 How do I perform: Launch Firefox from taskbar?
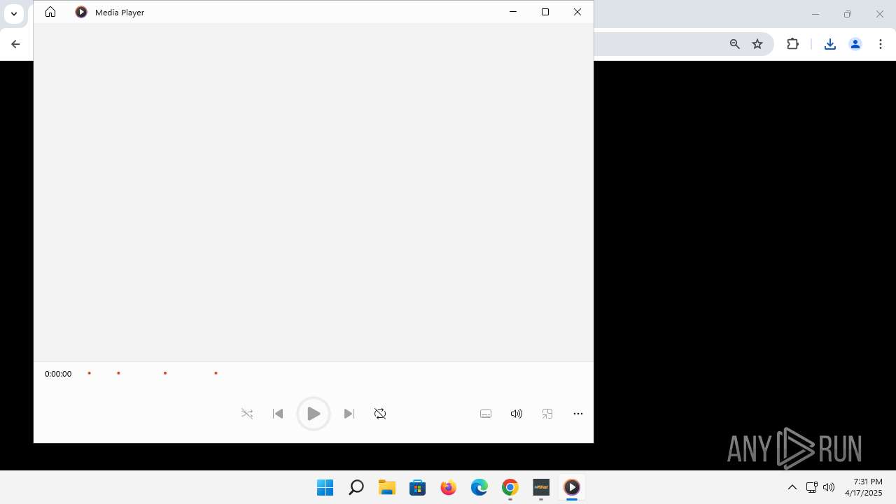click(x=449, y=487)
